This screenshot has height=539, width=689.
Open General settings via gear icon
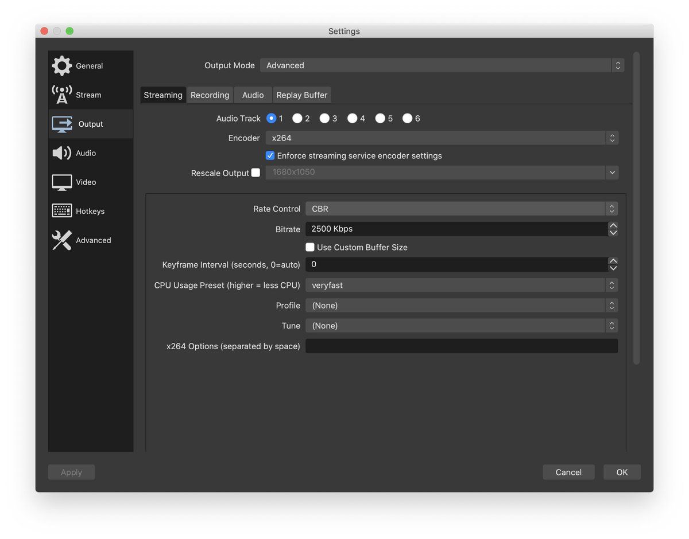click(62, 66)
